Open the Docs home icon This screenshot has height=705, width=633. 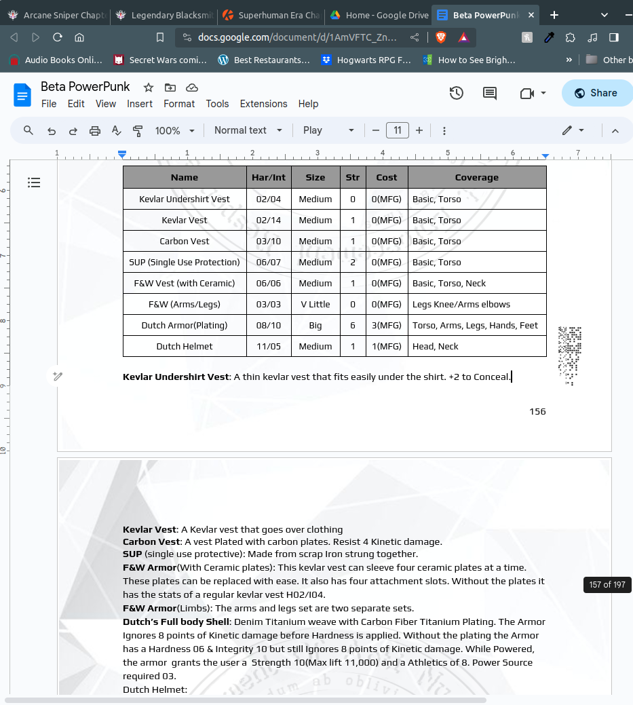(22, 95)
